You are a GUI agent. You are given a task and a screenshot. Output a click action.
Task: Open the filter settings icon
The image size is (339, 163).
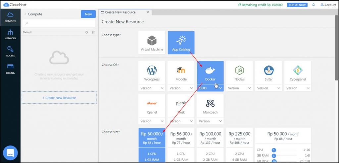point(94,32)
